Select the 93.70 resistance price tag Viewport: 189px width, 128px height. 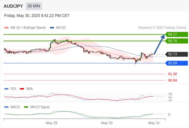click(177, 41)
